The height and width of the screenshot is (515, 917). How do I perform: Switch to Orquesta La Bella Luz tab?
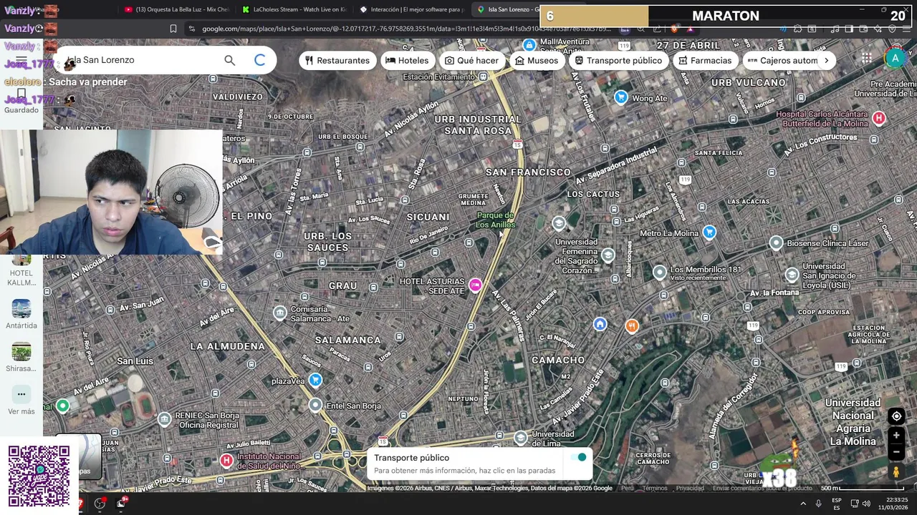(x=176, y=9)
